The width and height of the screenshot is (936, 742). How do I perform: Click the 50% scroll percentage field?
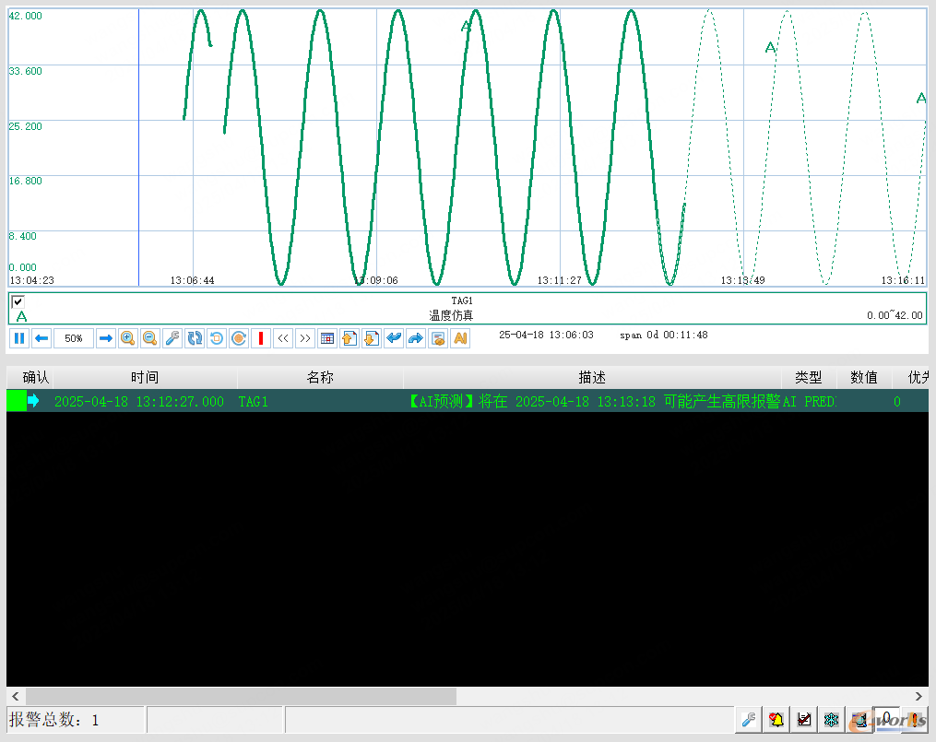pyautogui.click(x=74, y=338)
